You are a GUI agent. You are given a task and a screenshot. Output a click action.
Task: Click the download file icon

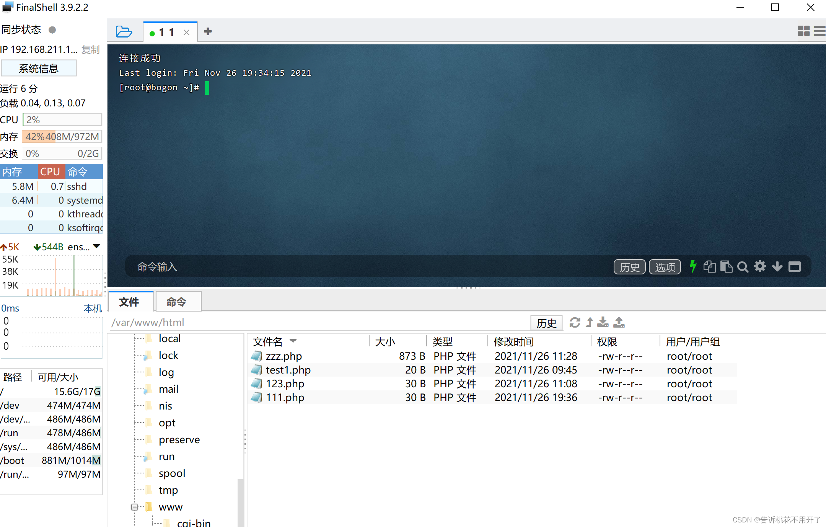click(x=603, y=322)
